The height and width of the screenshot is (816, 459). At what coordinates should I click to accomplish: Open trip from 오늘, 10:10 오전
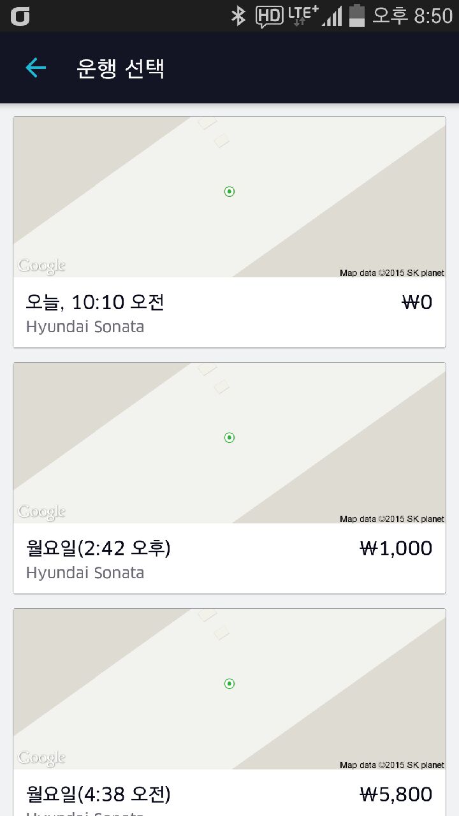tap(96, 302)
